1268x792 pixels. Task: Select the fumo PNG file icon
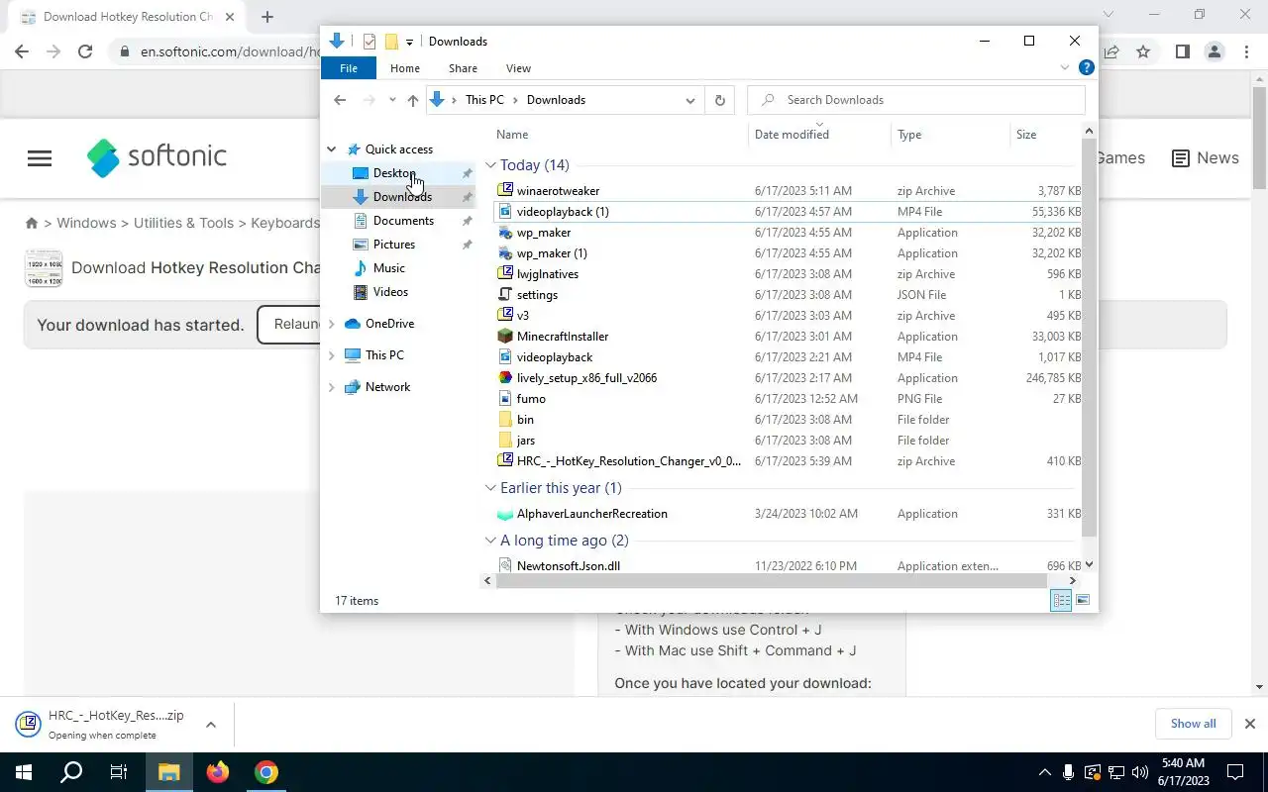pos(505,398)
